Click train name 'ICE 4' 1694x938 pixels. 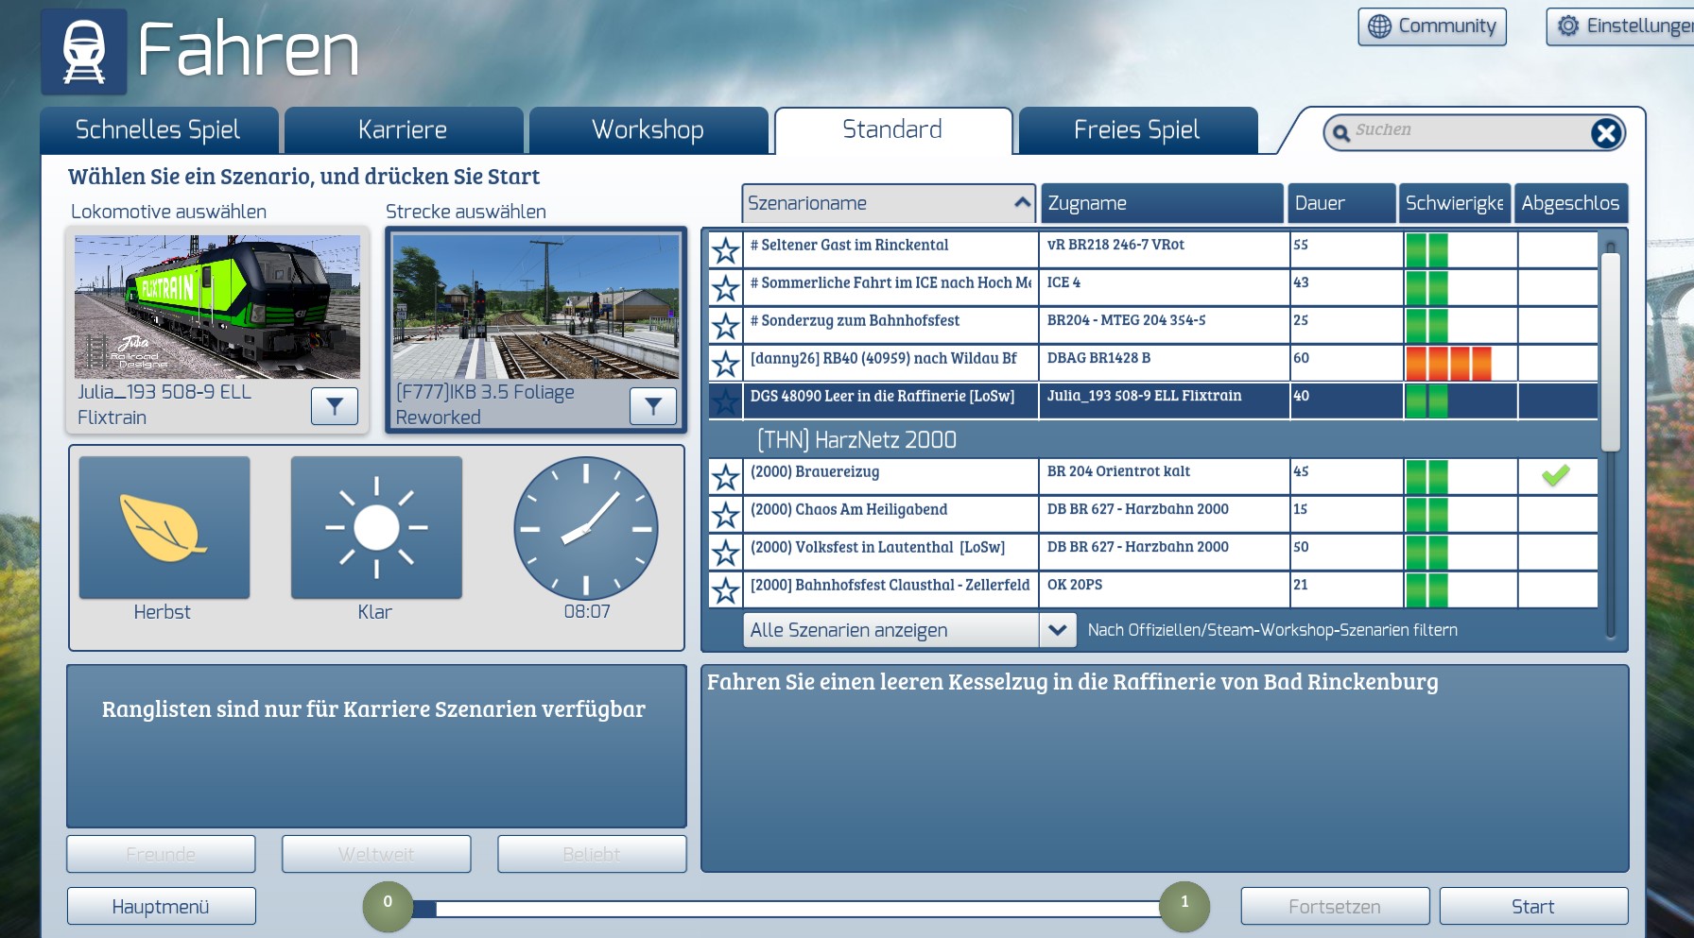(x=1063, y=283)
